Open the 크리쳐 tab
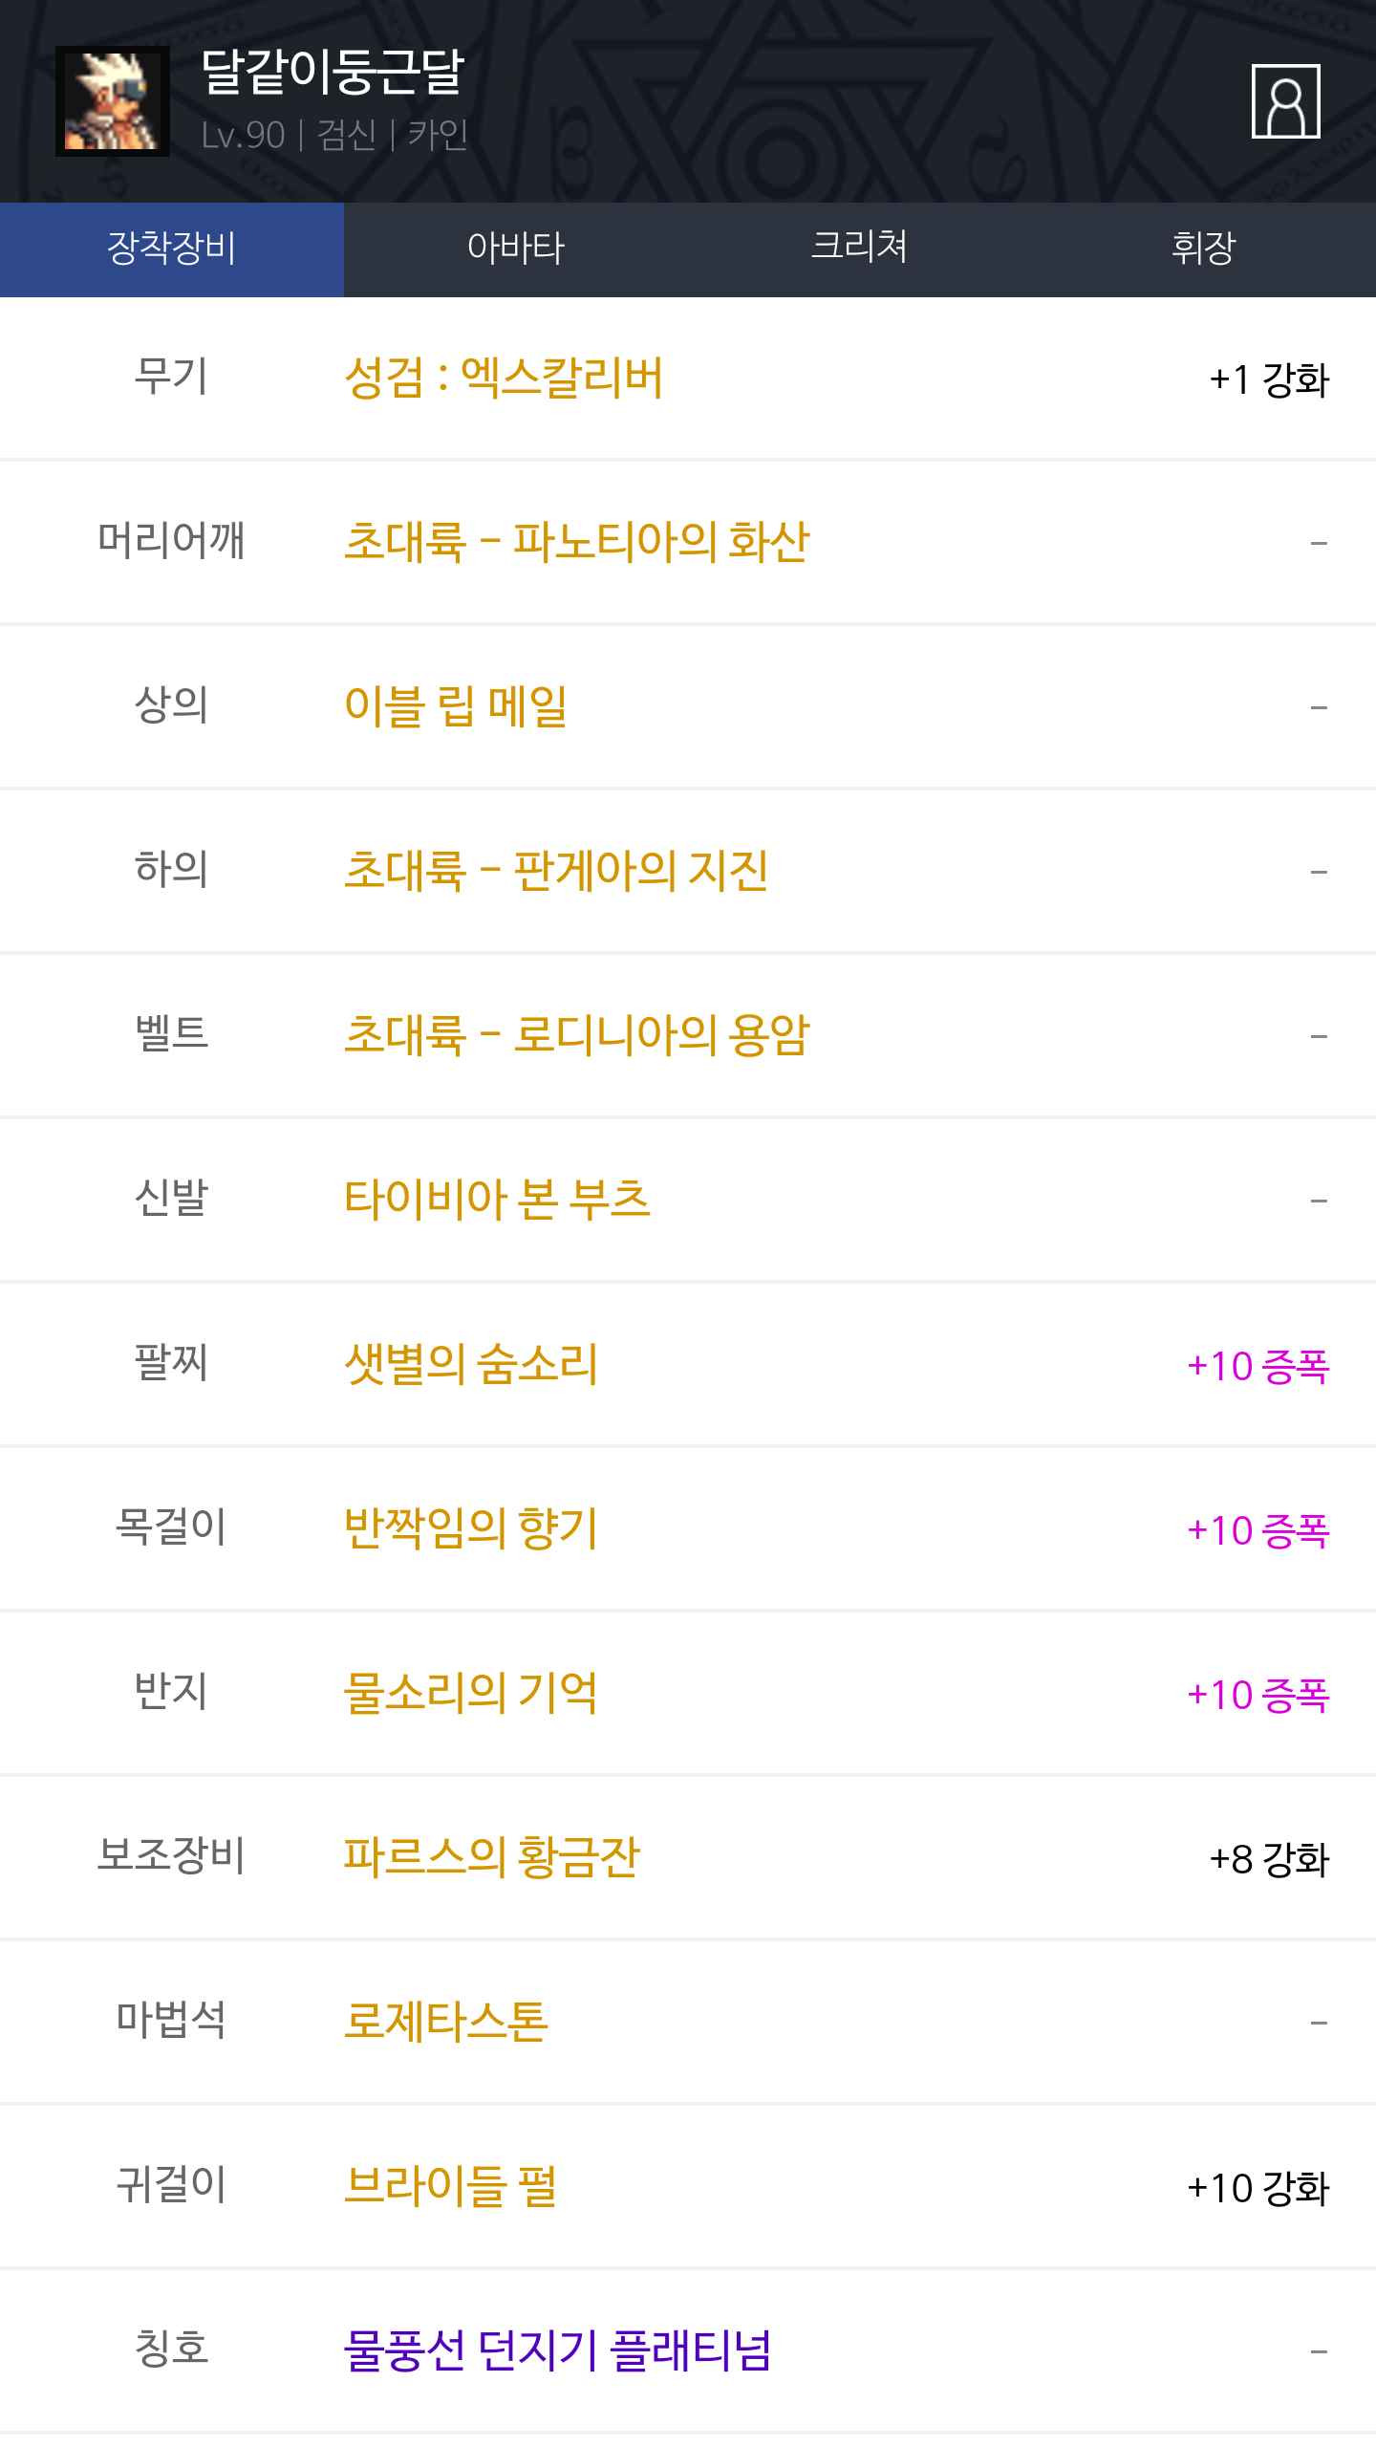The width and height of the screenshot is (1376, 2447). pyautogui.click(x=859, y=249)
